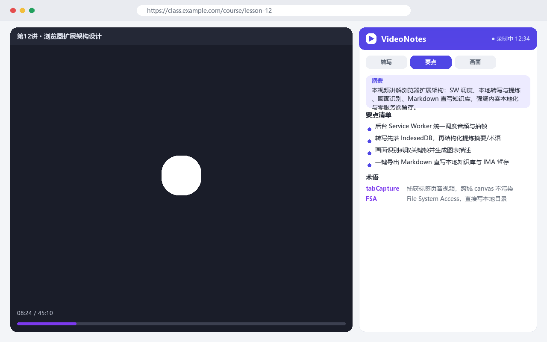Open the 画面 tab
Image resolution: width=547 pixels, height=342 pixels.
pos(475,62)
